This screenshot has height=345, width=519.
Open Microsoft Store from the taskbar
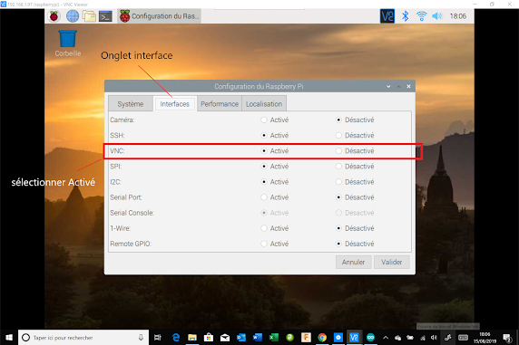(209, 338)
